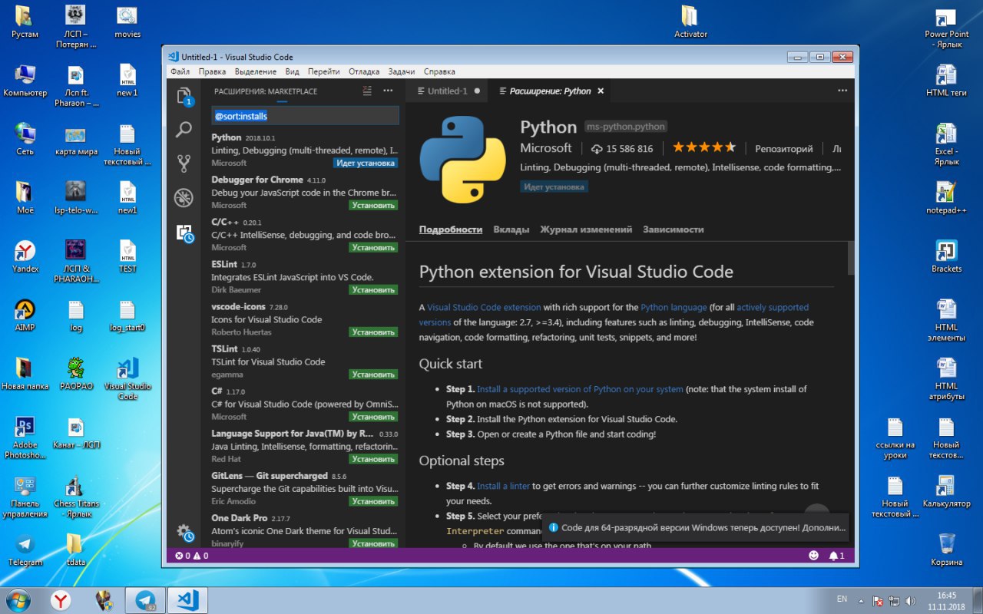The height and width of the screenshot is (614, 983).
Task: Select One Dark Pro in extensions list
Action: [305, 530]
